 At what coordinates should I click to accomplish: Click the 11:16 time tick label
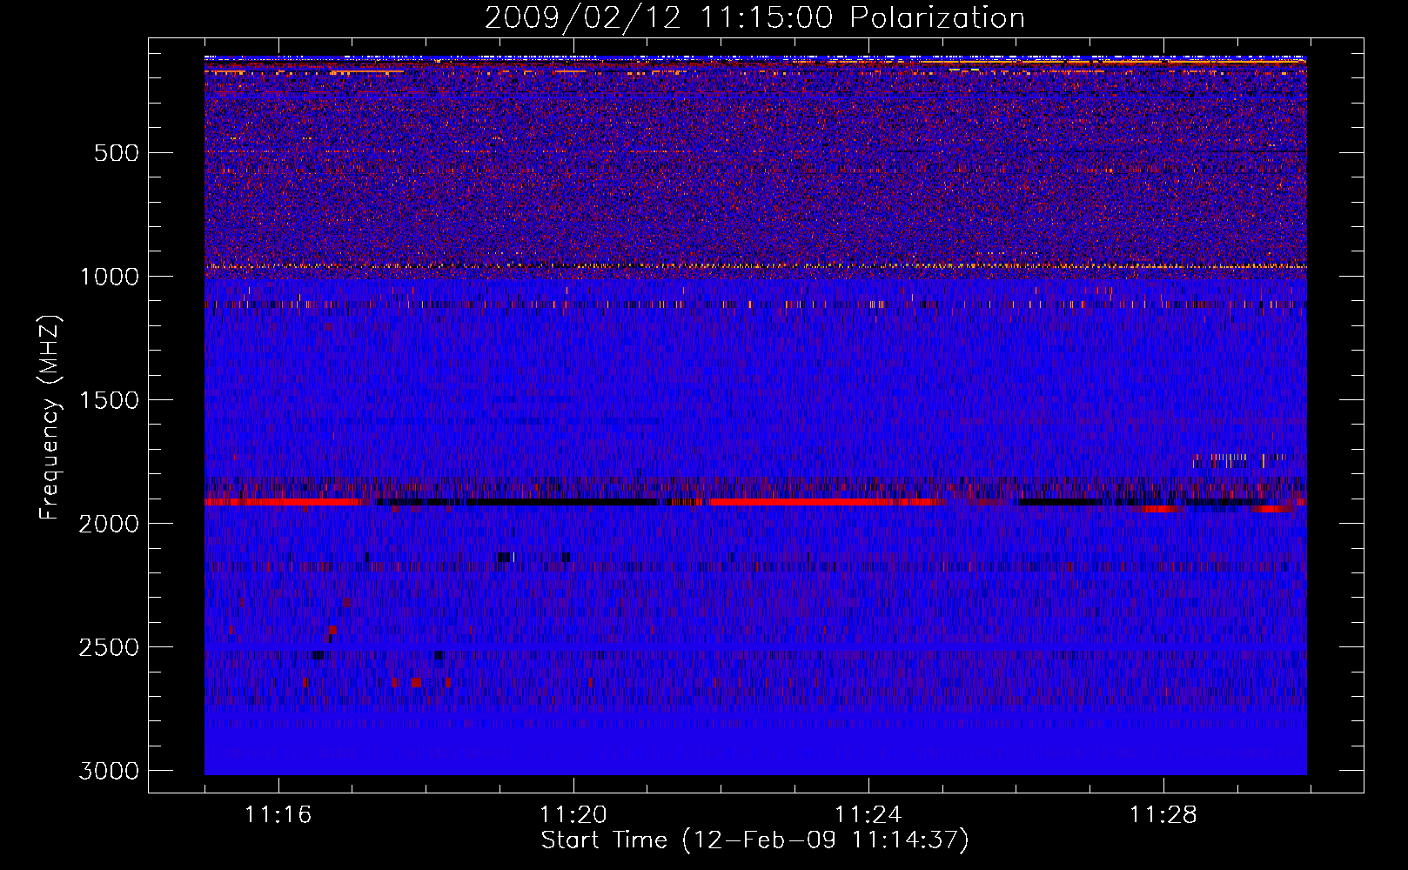click(x=278, y=815)
